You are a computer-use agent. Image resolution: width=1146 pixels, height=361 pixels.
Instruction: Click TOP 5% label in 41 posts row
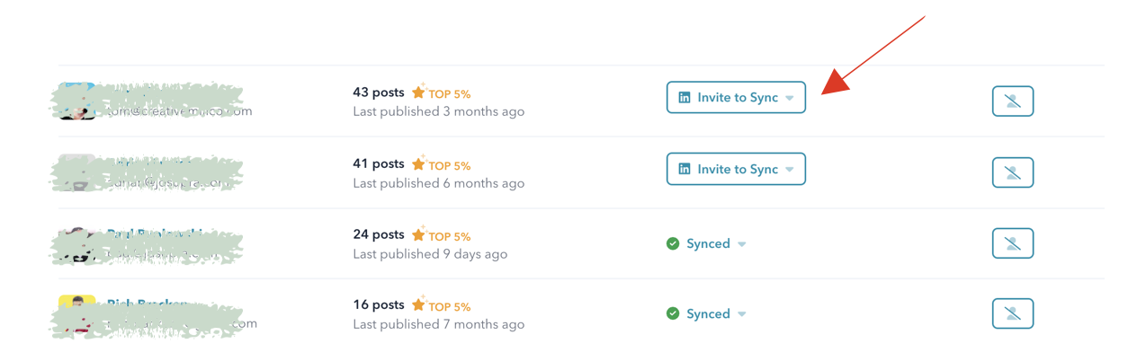click(450, 165)
